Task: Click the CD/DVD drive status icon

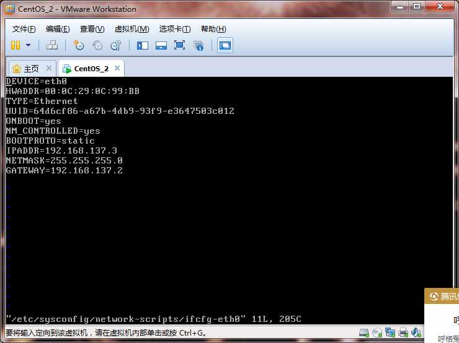Action: [377, 332]
